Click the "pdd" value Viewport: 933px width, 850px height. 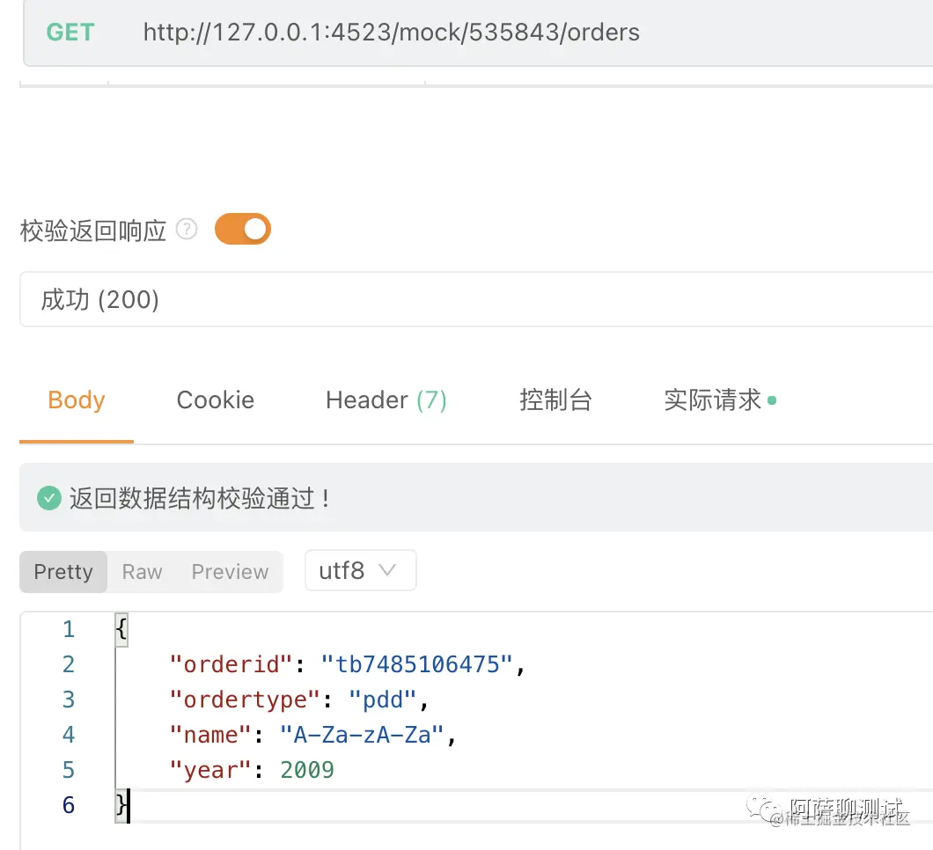(382, 700)
